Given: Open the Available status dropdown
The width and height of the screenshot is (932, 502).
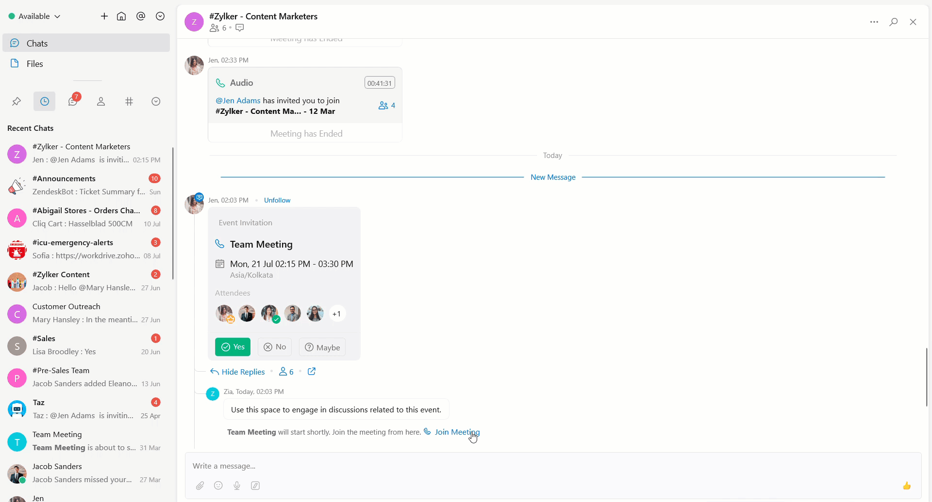Looking at the screenshot, I should coord(34,16).
